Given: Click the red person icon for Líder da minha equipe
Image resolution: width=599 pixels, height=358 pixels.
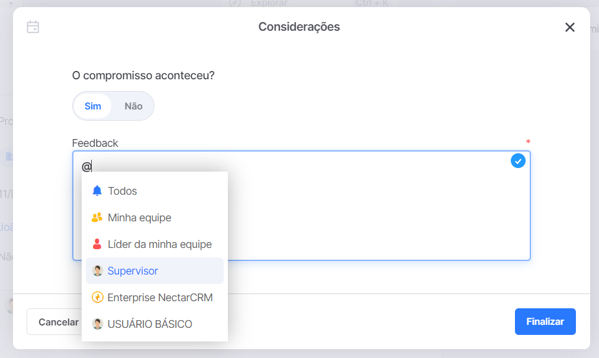Looking at the screenshot, I should (97, 244).
